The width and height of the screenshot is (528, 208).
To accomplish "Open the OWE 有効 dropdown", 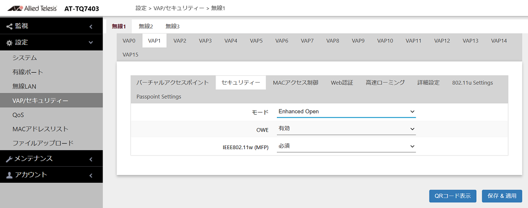I will click(346, 129).
